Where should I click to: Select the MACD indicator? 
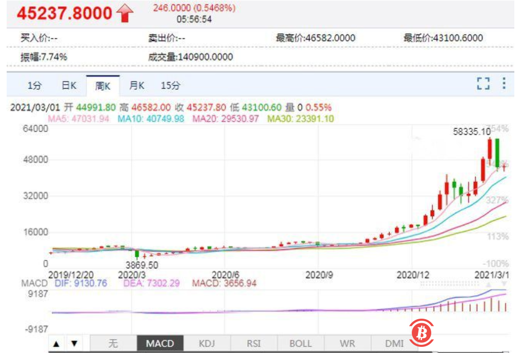[x=161, y=343]
